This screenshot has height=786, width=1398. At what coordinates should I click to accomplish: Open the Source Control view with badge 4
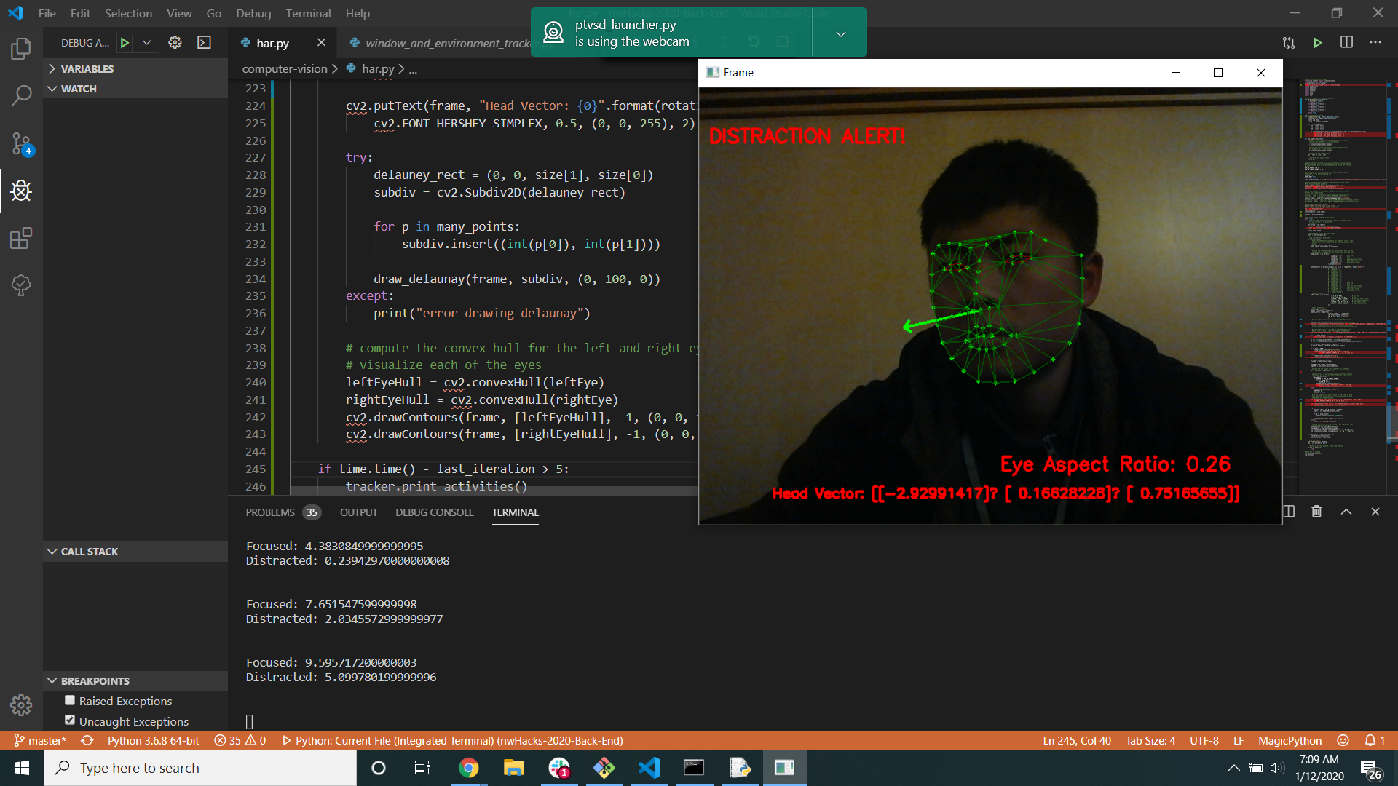point(21,143)
